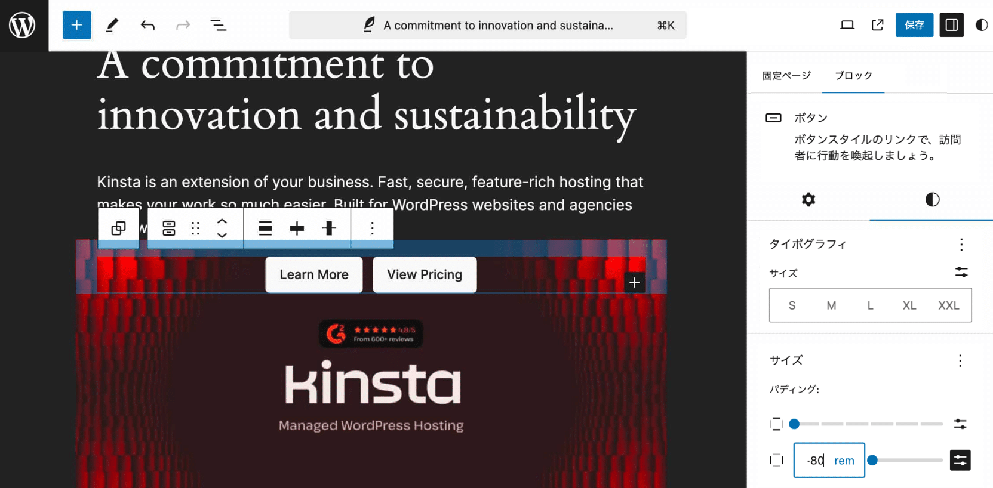Click the Learn More button
This screenshot has height=488, width=993.
pyautogui.click(x=314, y=274)
